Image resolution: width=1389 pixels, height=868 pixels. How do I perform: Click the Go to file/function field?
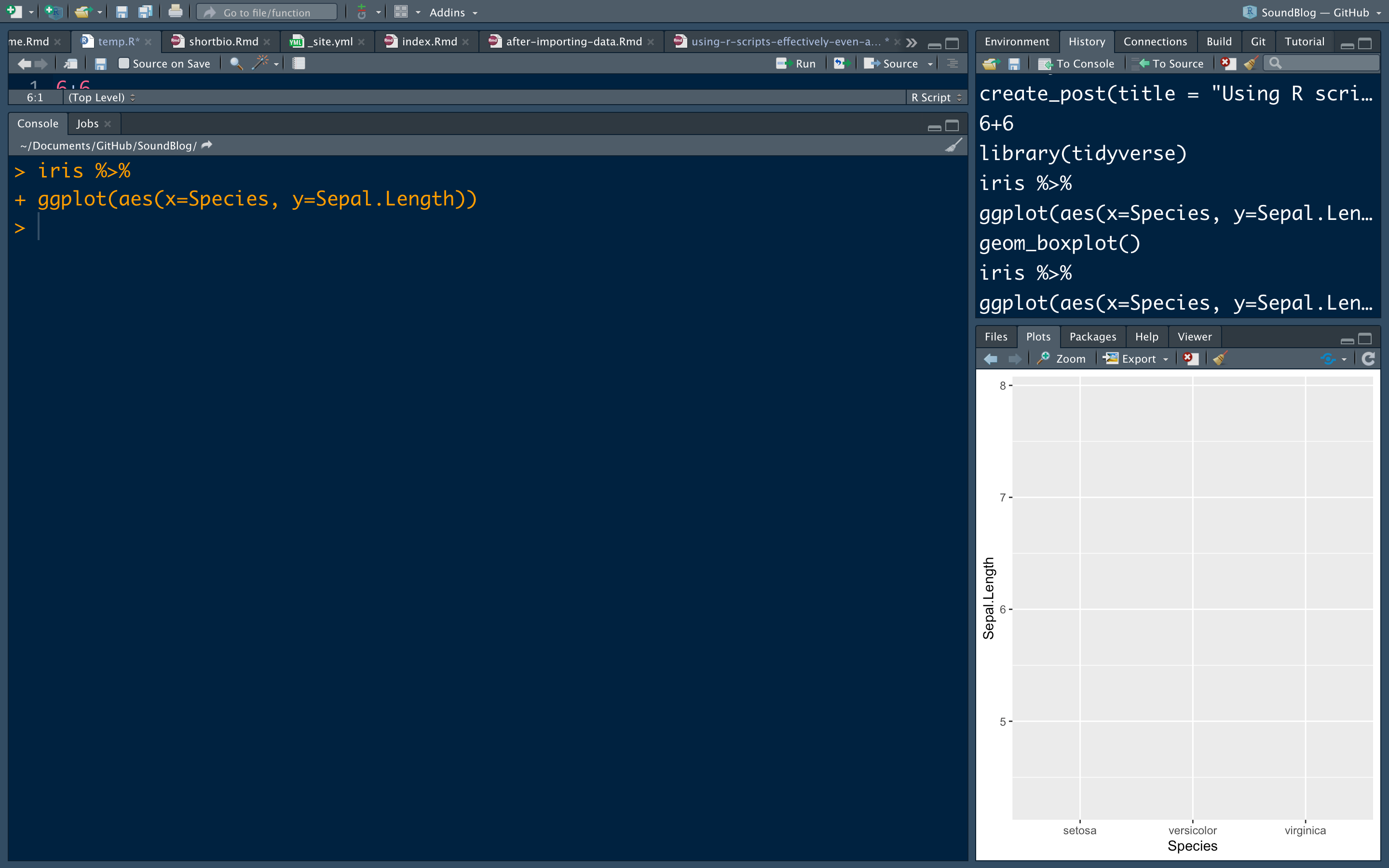(267, 12)
